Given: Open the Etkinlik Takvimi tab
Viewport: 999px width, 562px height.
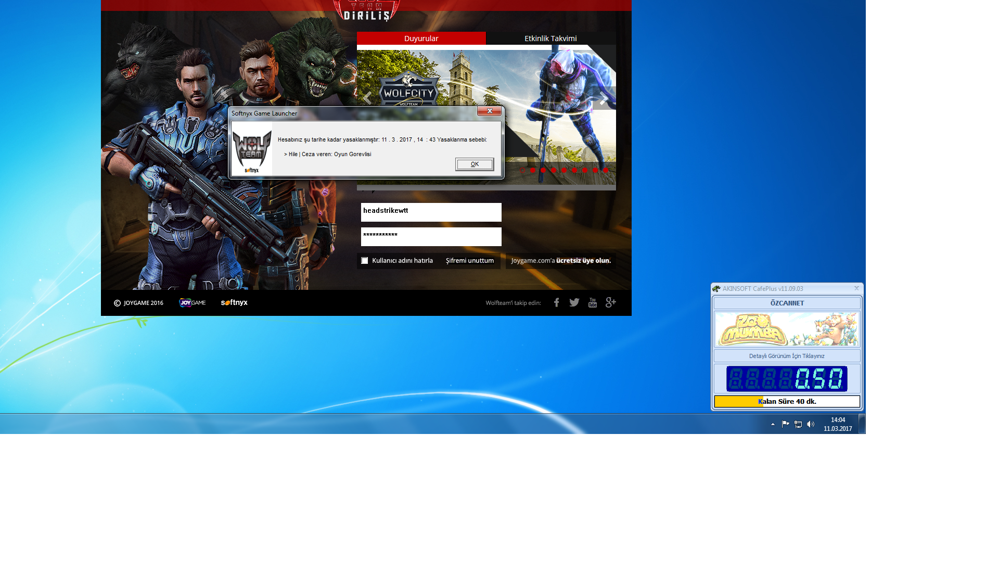Looking at the screenshot, I should (x=550, y=39).
